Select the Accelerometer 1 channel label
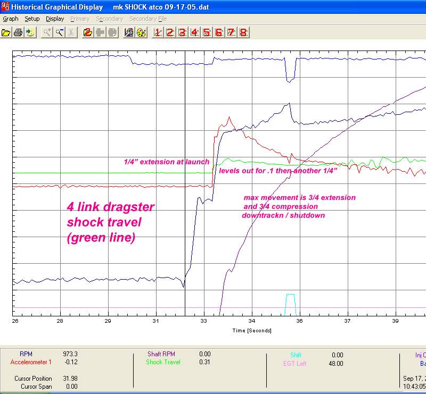 [31, 362]
